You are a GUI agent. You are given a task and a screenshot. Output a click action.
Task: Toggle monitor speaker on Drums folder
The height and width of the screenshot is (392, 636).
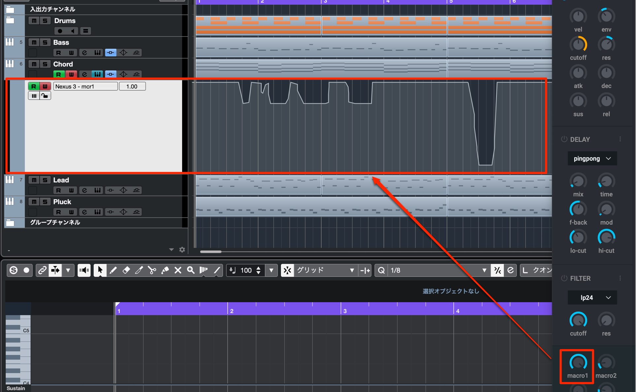tap(73, 31)
